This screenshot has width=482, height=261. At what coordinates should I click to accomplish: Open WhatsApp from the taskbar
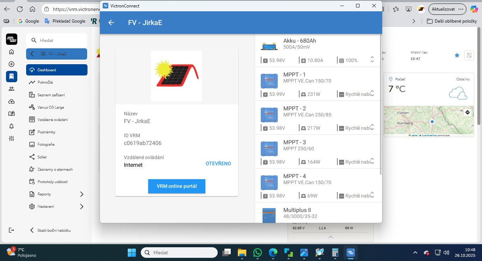pyautogui.click(x=258, y=253)
